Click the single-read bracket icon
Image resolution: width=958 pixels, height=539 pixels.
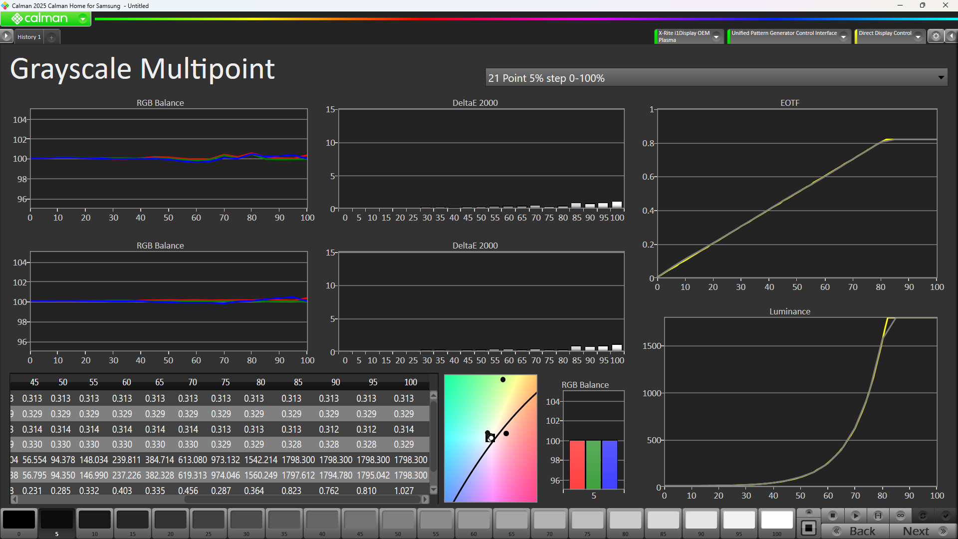(878, 516)
